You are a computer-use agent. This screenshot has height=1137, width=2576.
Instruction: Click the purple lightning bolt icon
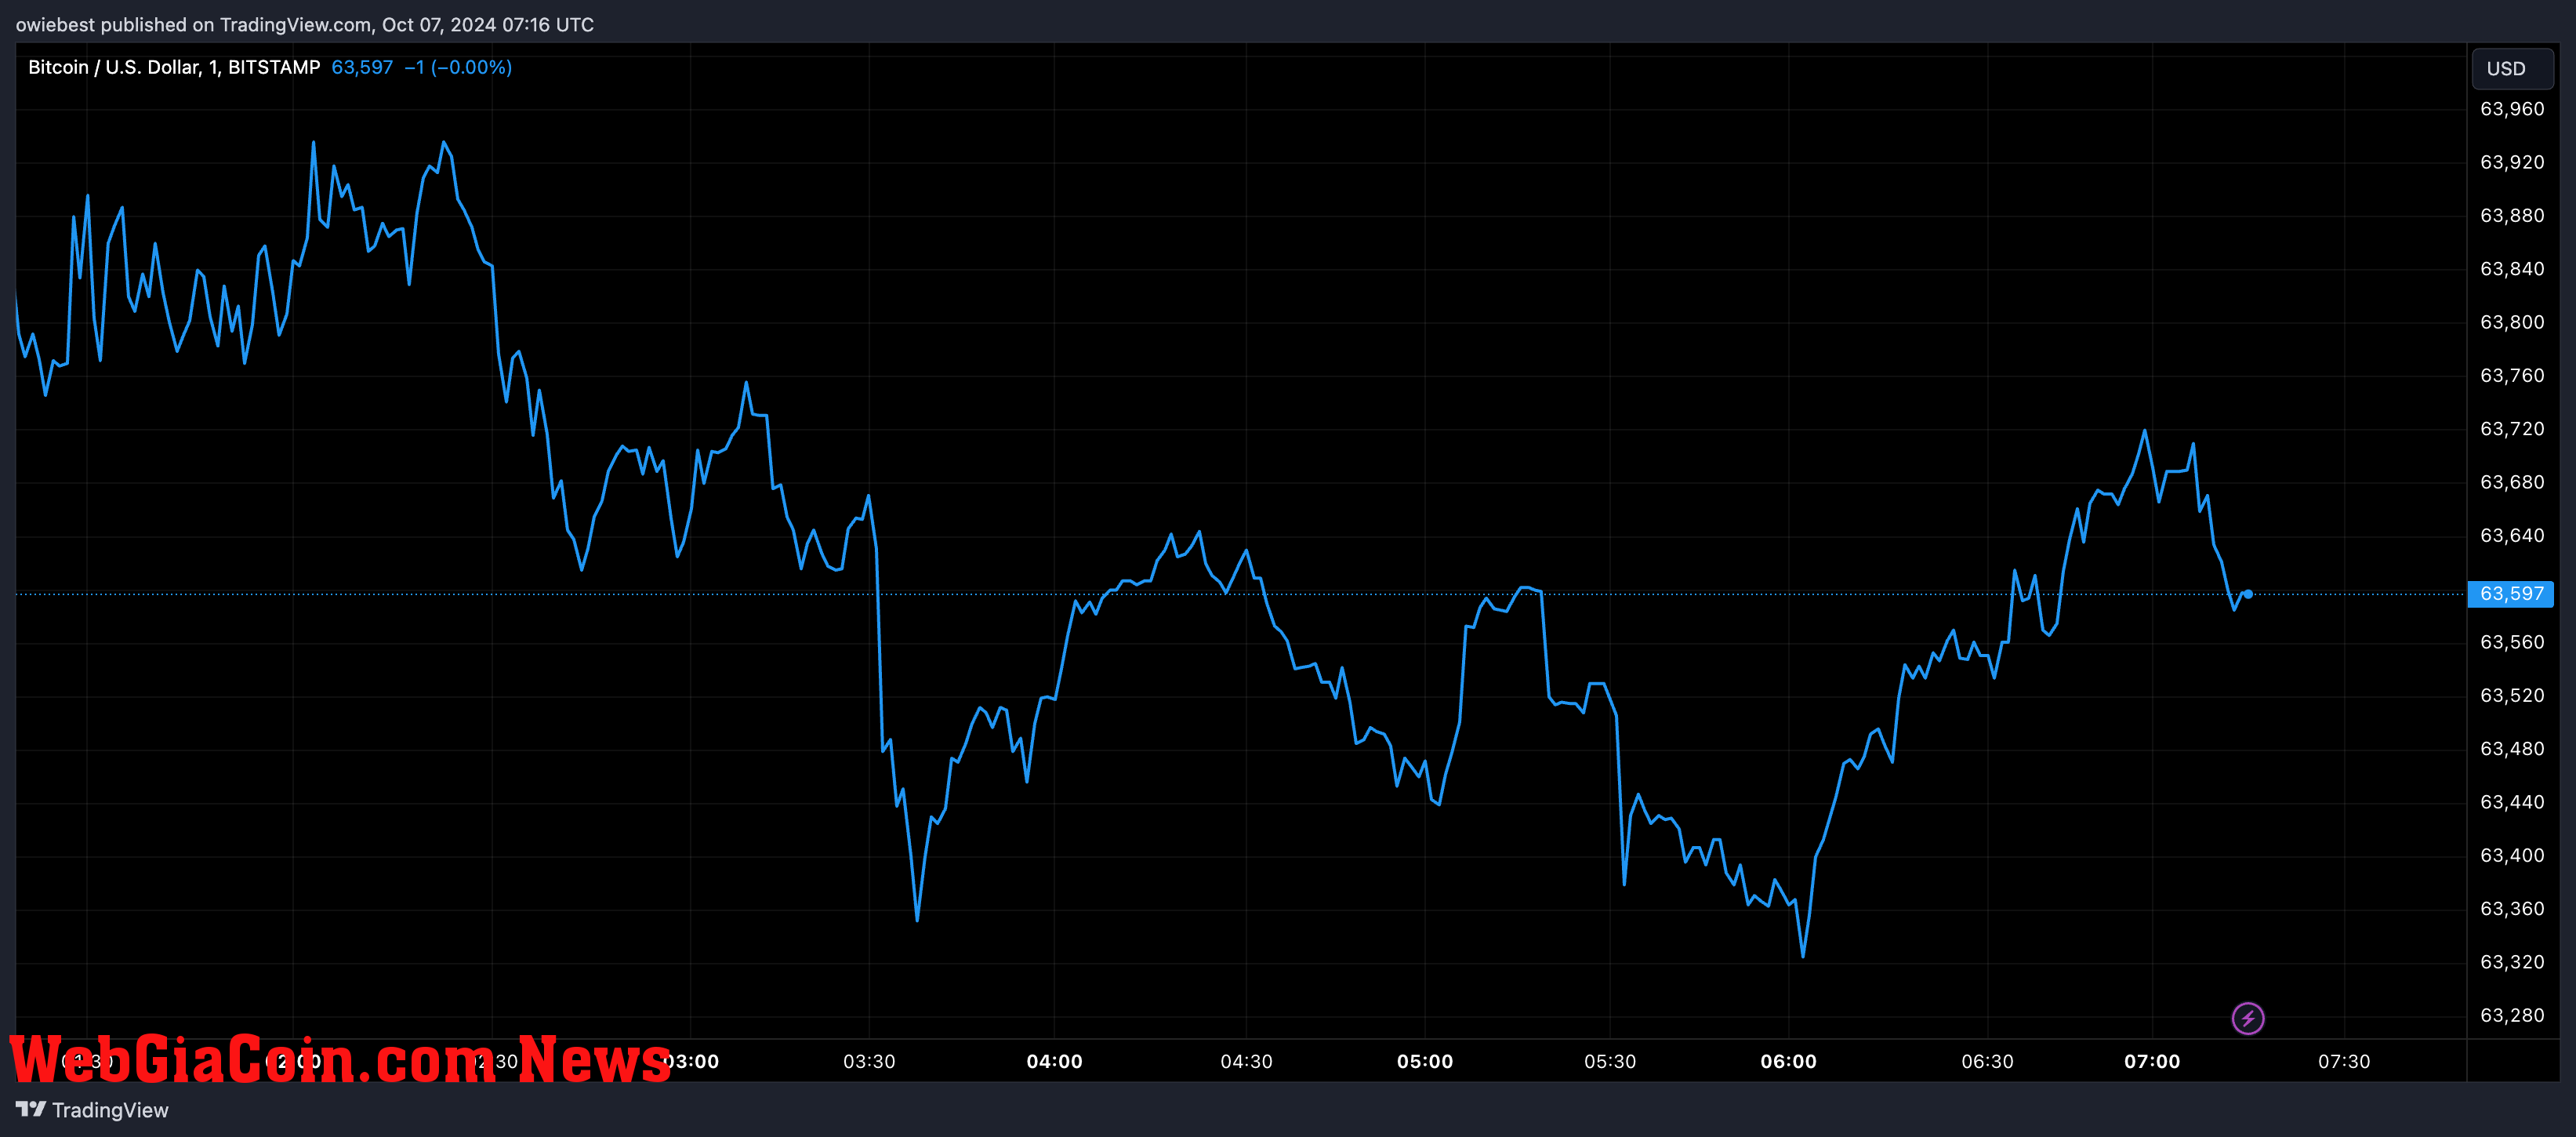point(2248,1018)
